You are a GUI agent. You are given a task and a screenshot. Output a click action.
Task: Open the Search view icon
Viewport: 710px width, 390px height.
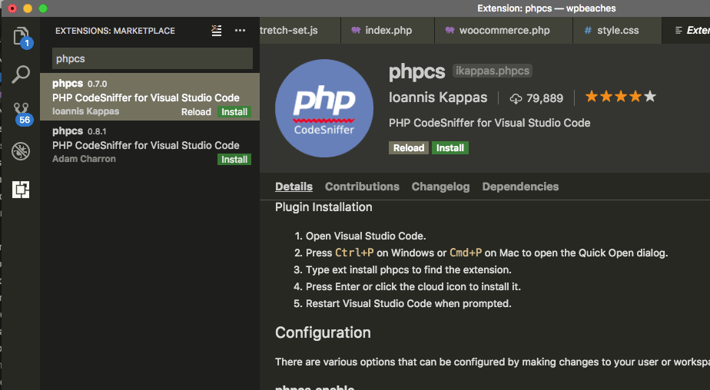tap(21, 74)
